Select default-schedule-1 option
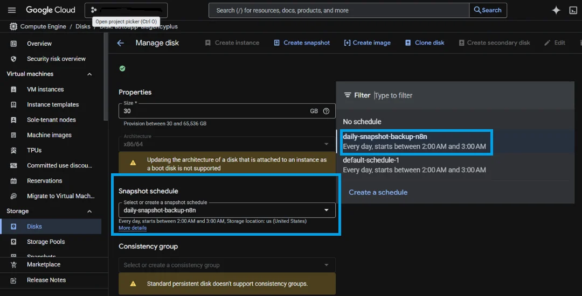This screenshot has width=582, height=296. 455,165
